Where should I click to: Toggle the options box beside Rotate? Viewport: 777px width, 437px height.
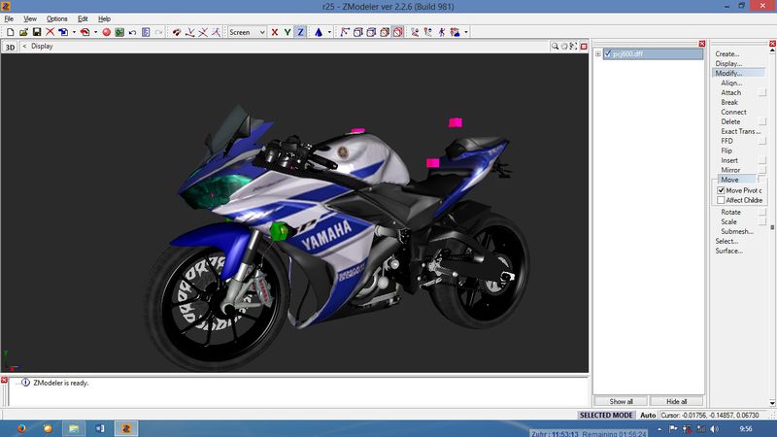click(762, 212)
